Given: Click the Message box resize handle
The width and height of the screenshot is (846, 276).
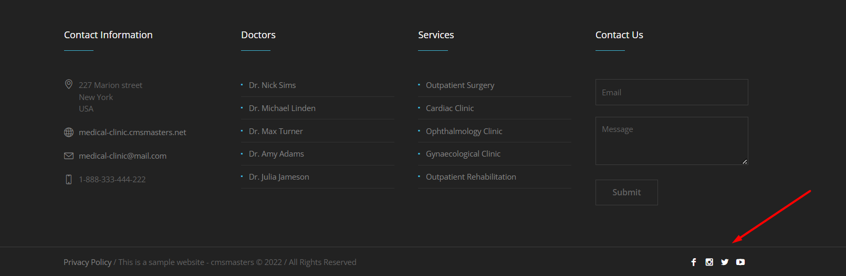Looking at the screenshot, I should coord(745,162).
